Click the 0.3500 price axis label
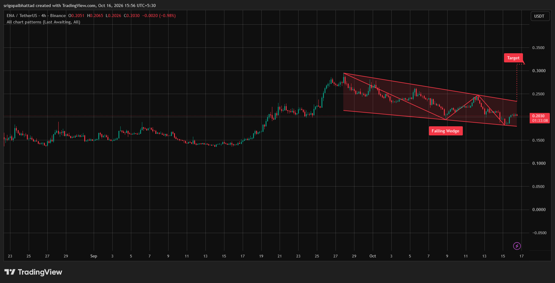The image size is (555, 283). 538,48
